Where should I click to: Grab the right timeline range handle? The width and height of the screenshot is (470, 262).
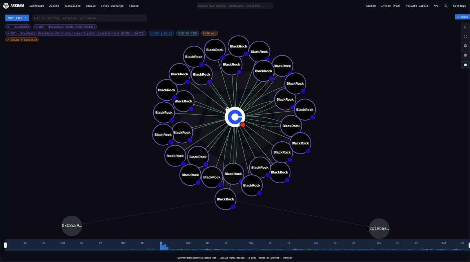pos(469,245)
